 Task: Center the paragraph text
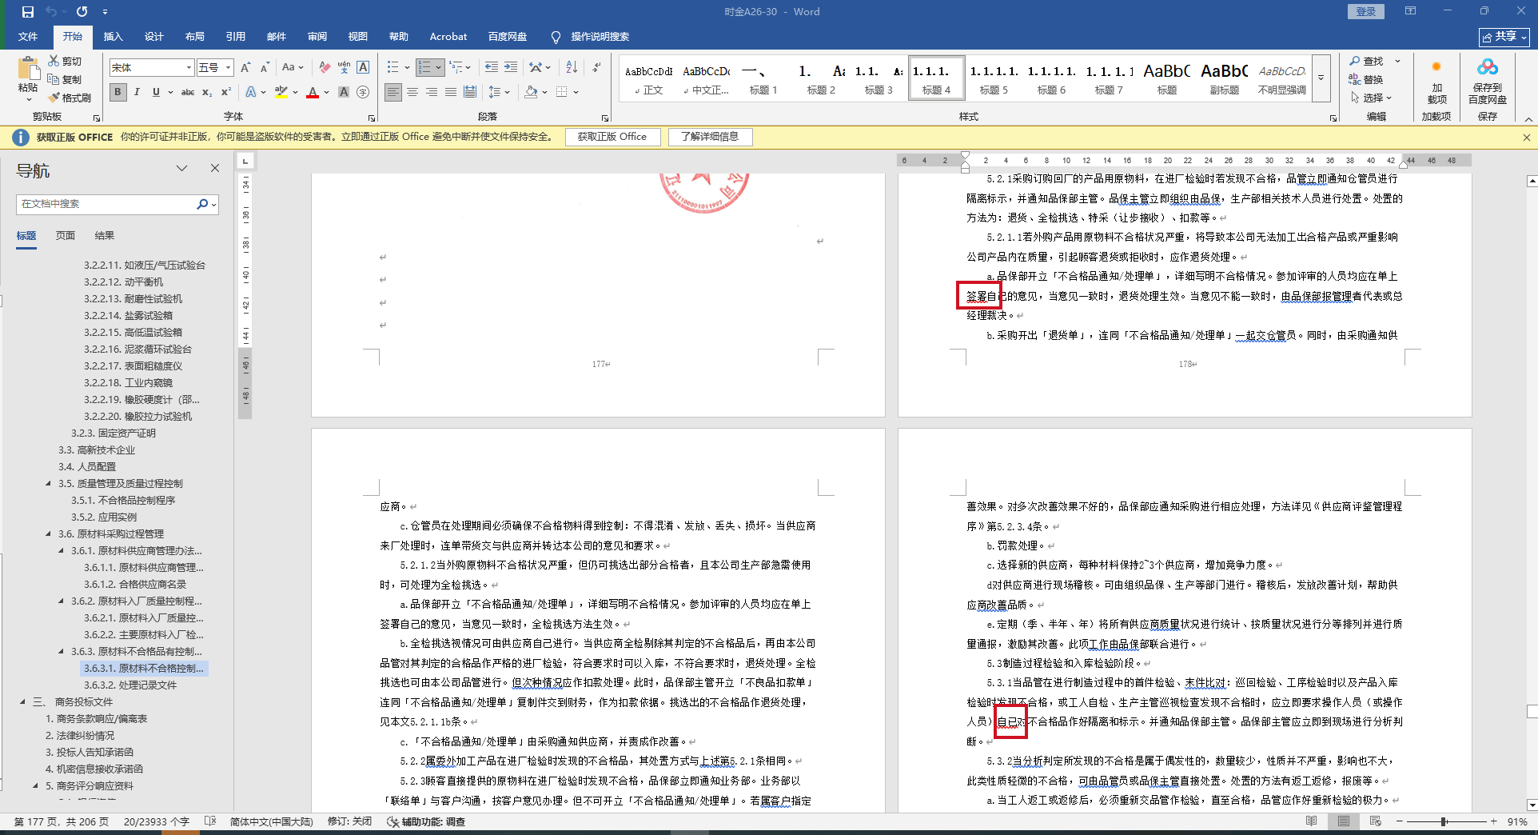[x=412, y=92]
